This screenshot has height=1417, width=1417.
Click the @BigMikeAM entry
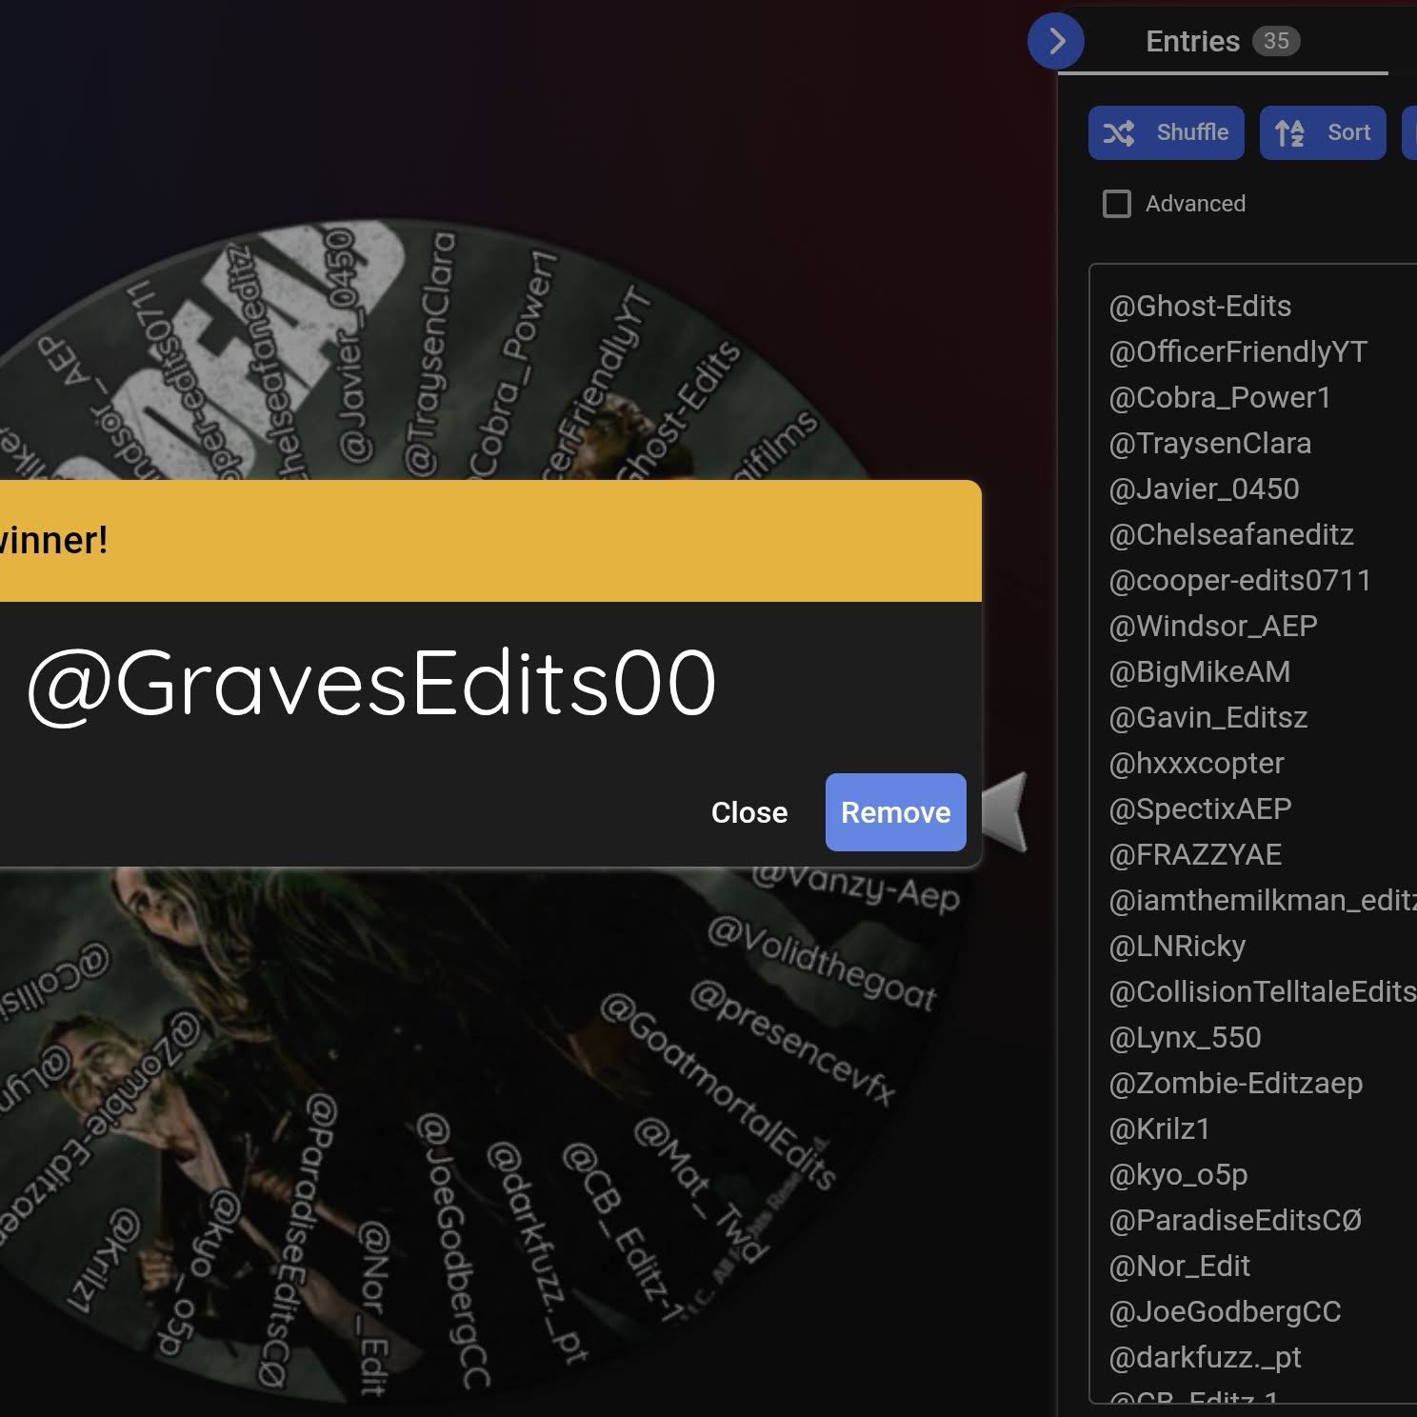pos(1200,671)
